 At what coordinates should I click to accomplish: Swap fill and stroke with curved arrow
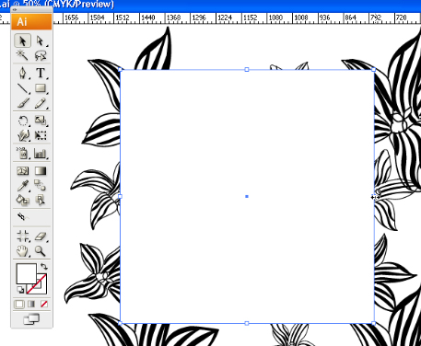click(43, 266)
